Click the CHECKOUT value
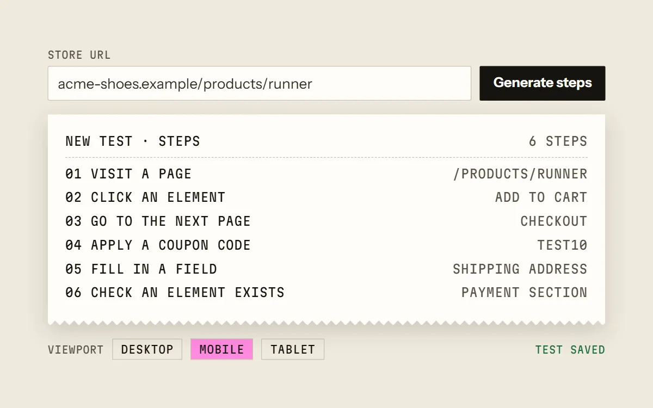653x408 pixels. click(x=554, y=221)
